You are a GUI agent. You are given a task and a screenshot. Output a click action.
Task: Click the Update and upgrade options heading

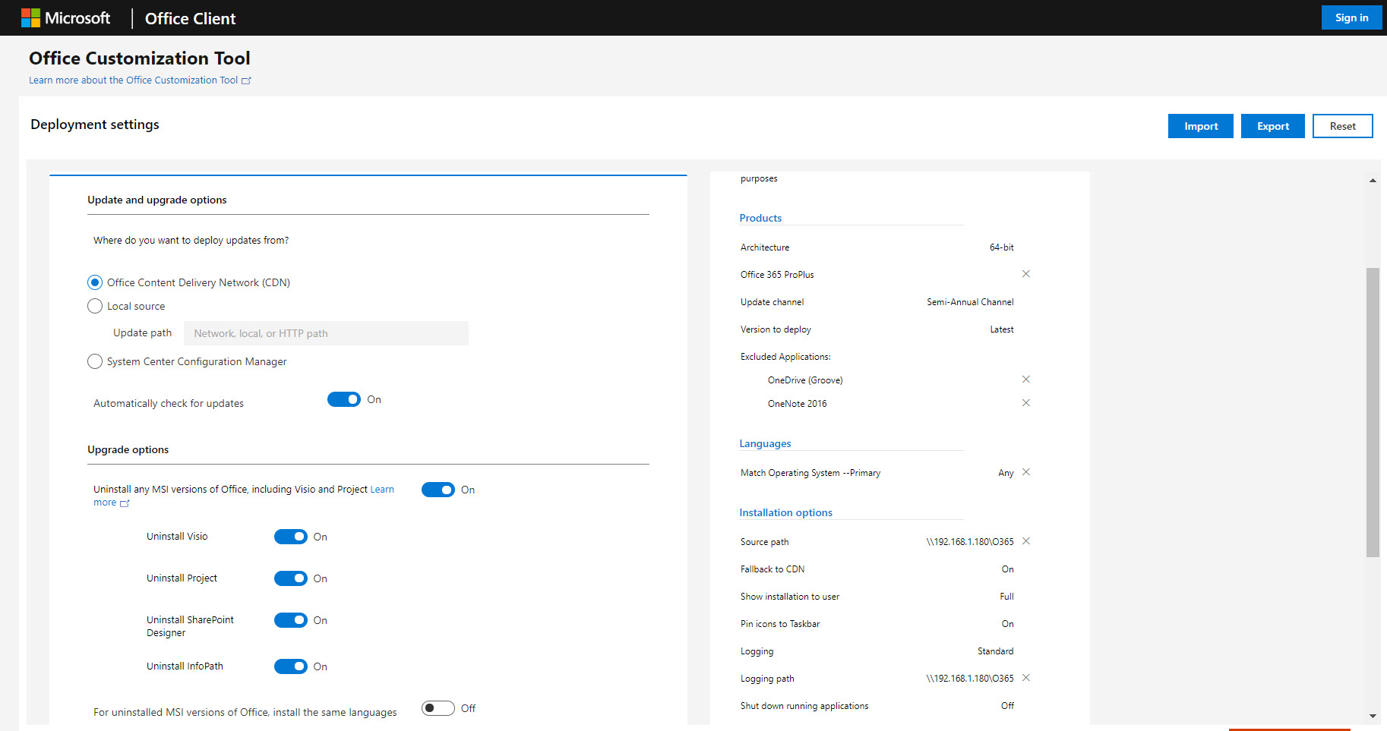tap(157, 200)
